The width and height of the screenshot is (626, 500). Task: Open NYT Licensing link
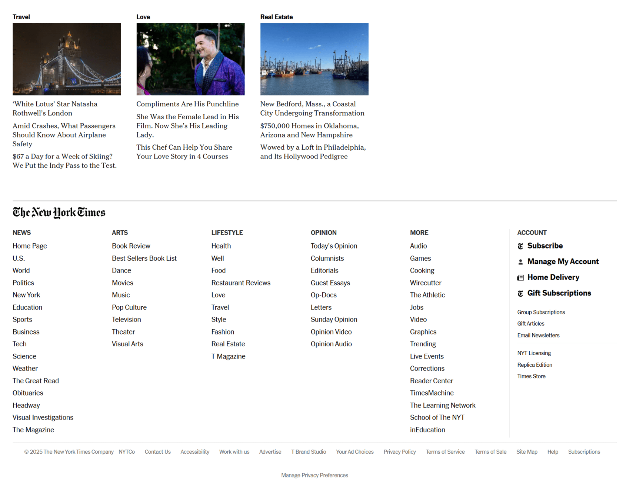pos(534,353)
